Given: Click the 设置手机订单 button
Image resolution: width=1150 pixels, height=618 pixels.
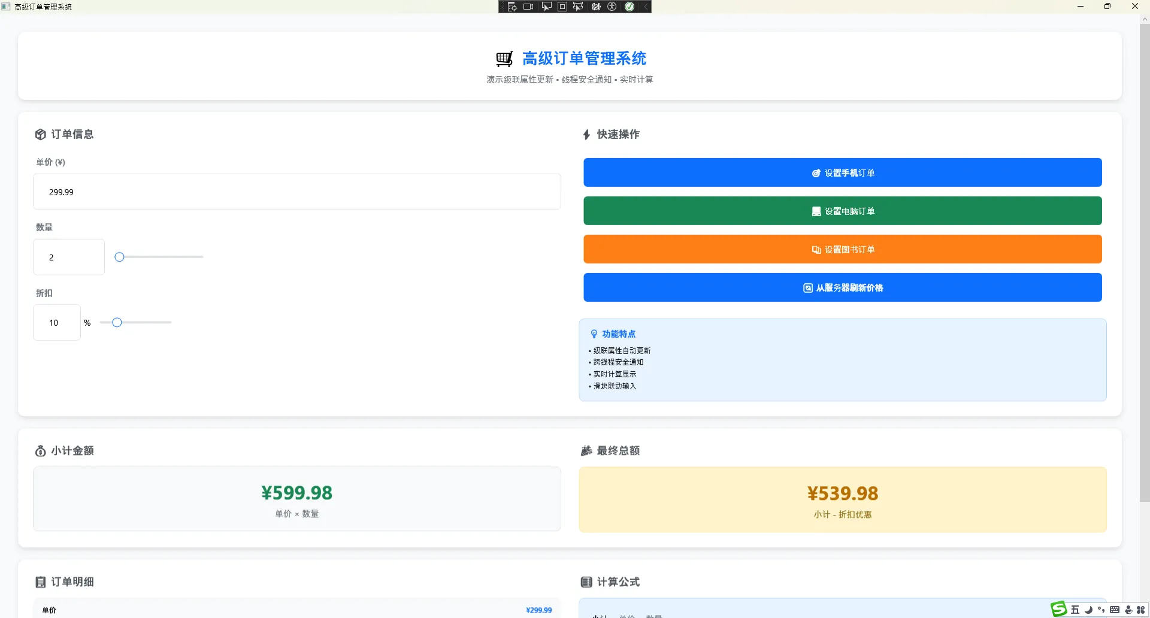Looking at the screenshot, I should (842, 172).
